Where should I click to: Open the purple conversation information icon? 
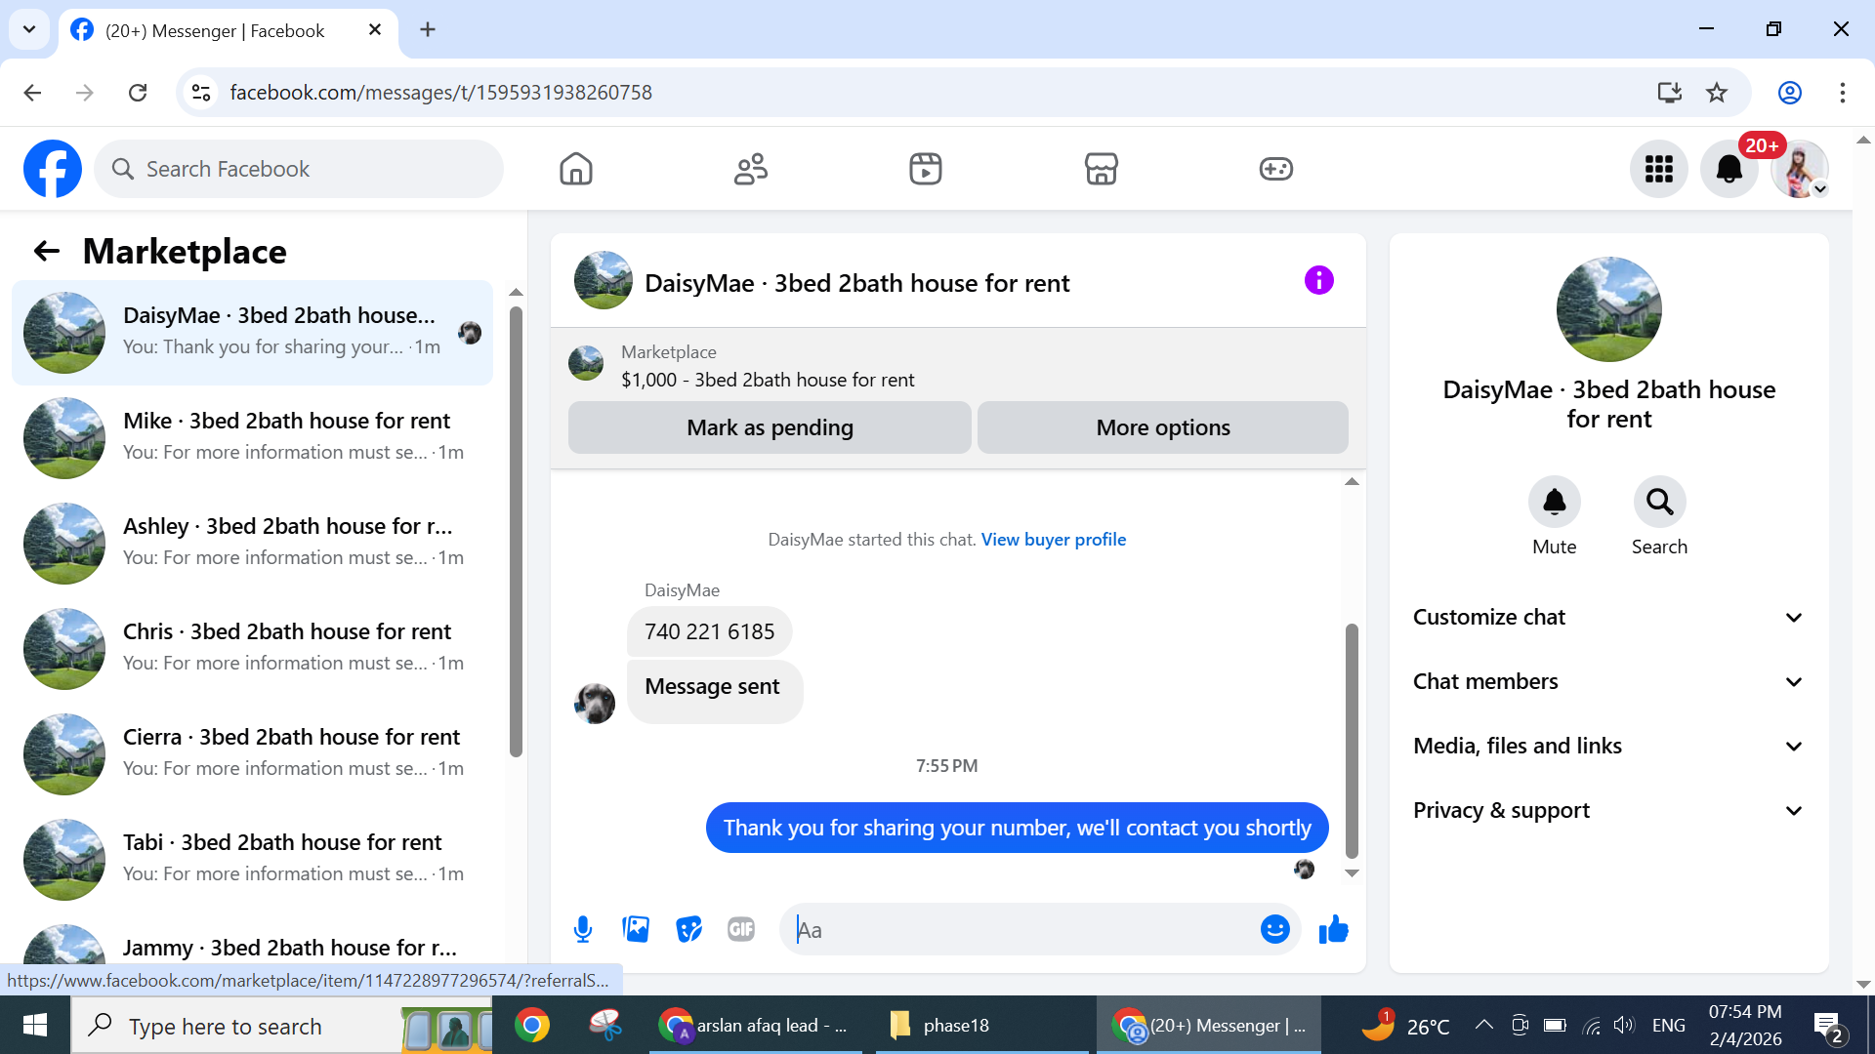(1318, 281)
